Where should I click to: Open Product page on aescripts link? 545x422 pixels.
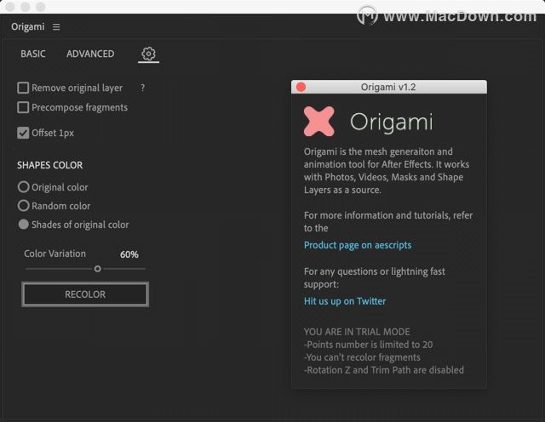[x=358, y=245]
